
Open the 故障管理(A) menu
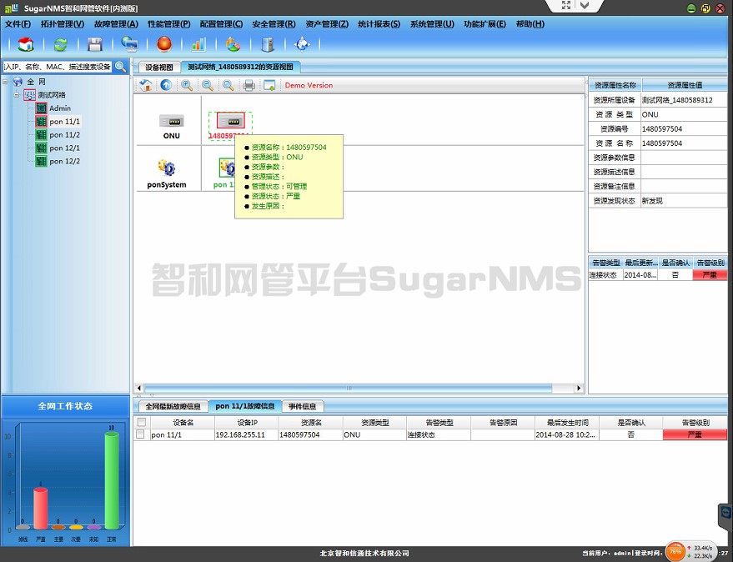click(x=116, y=24)
